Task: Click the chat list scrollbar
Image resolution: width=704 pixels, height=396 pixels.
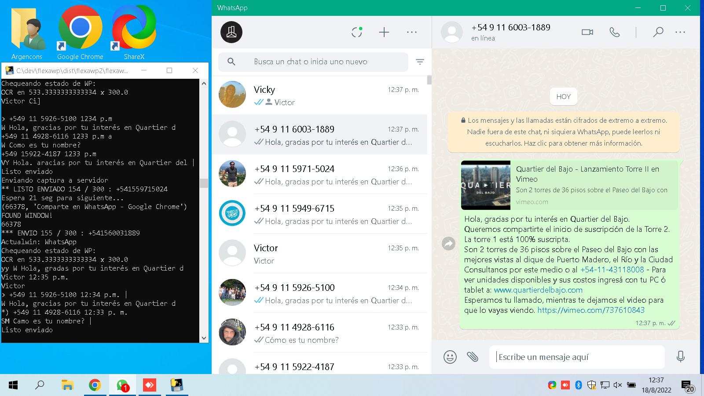Action: (429, 80)
